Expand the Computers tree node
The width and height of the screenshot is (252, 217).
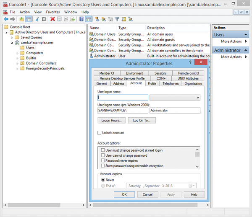(x=17, y=53)
